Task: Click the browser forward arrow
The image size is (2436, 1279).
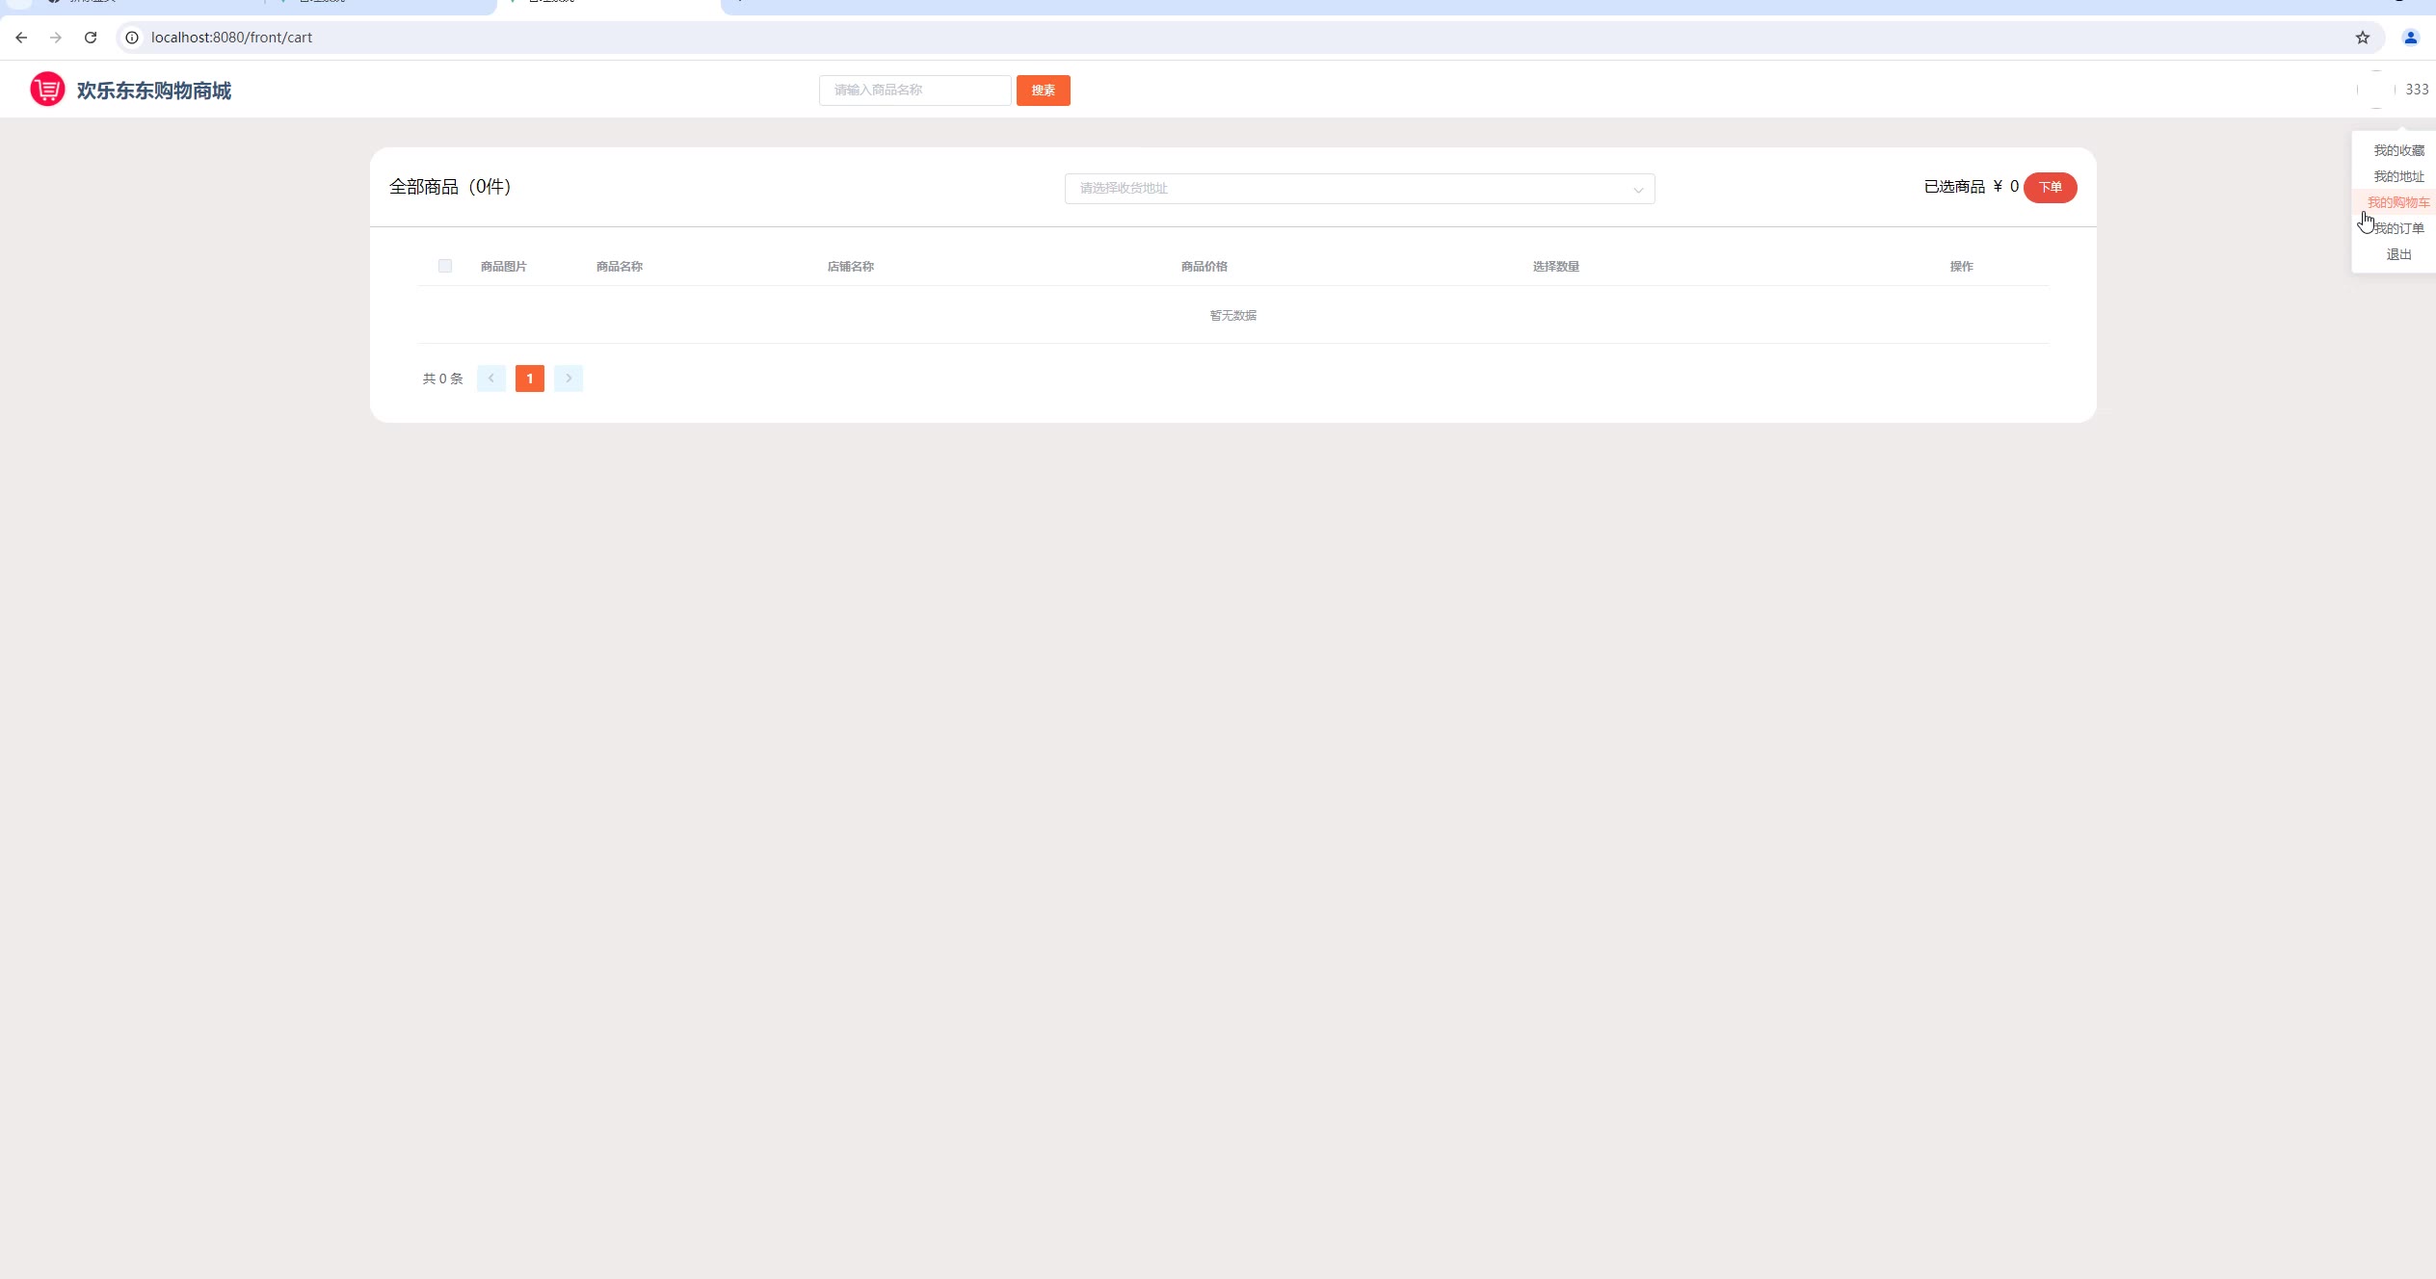Action: pos(56,38)
